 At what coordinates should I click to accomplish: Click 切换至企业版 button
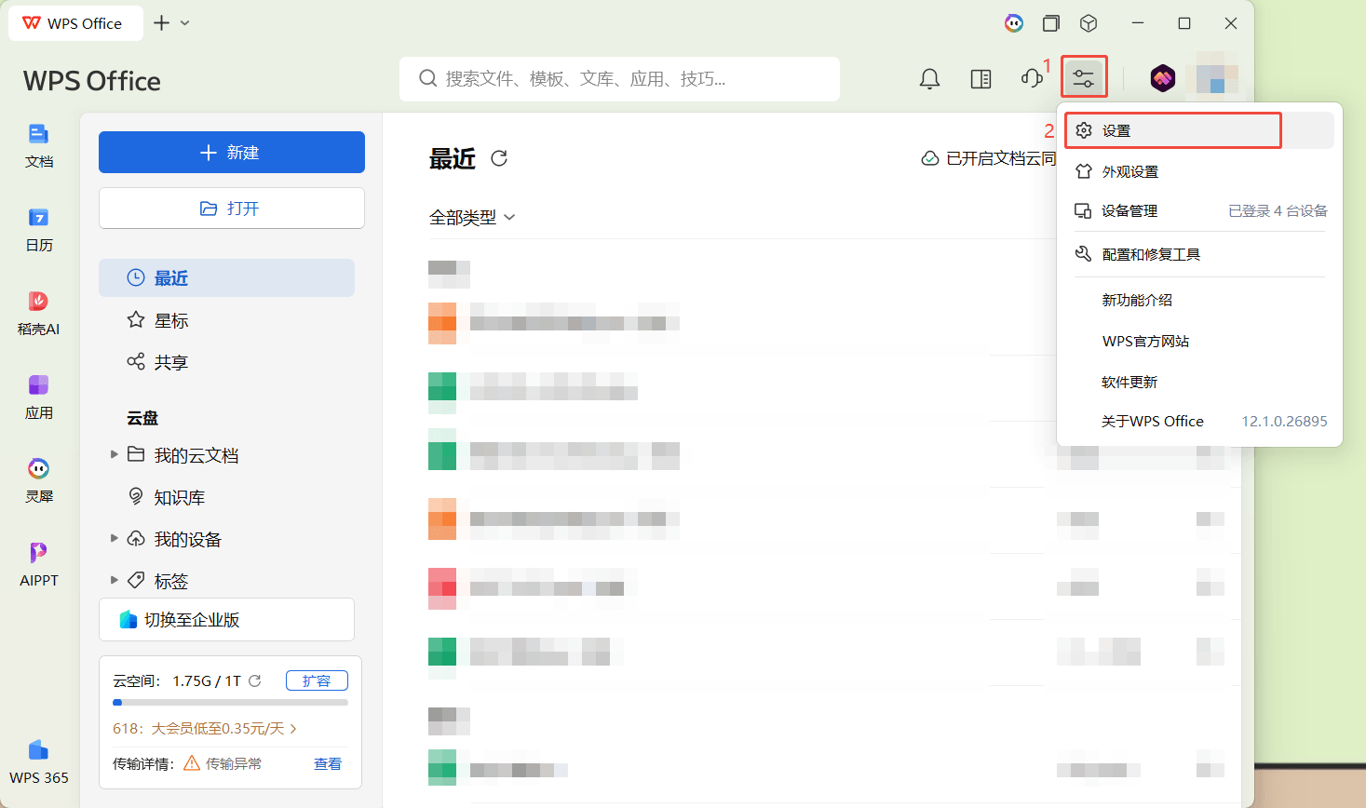pyautogui.click(x=226, y=620)
